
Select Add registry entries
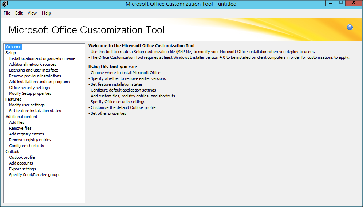(27, 134)
